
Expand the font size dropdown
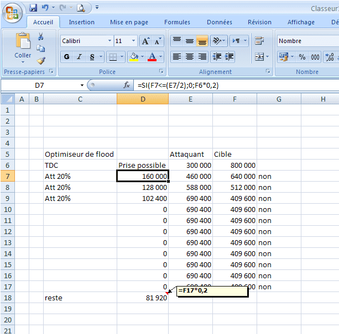(x=133, y=41)
